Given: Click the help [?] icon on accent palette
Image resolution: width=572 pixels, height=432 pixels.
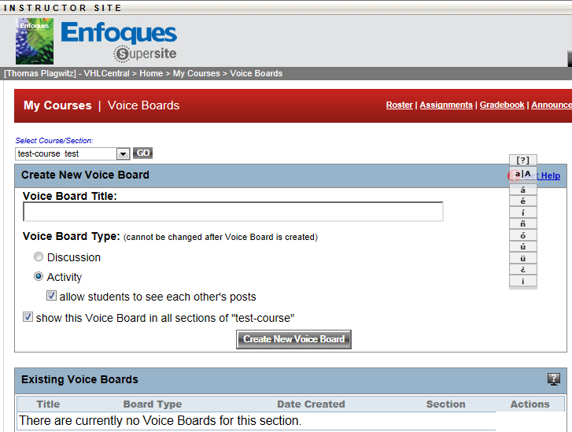Looking at the screenshot, I should pyautogui.click(x=523, y=160).
